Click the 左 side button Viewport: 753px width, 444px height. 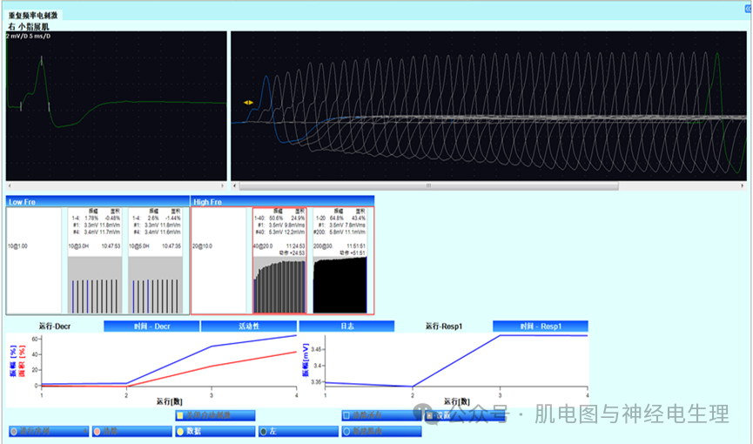(x=299, y=431)
